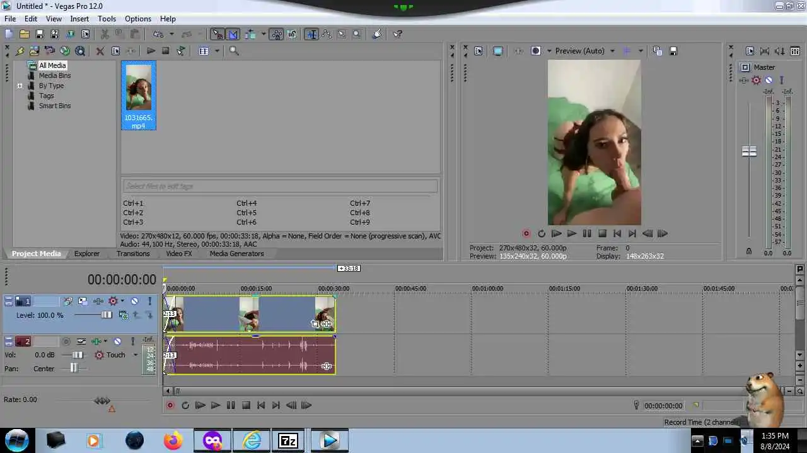Switch to the Video FX tab
The width and height of the screenshot is (807, 453).
[178, 254]
